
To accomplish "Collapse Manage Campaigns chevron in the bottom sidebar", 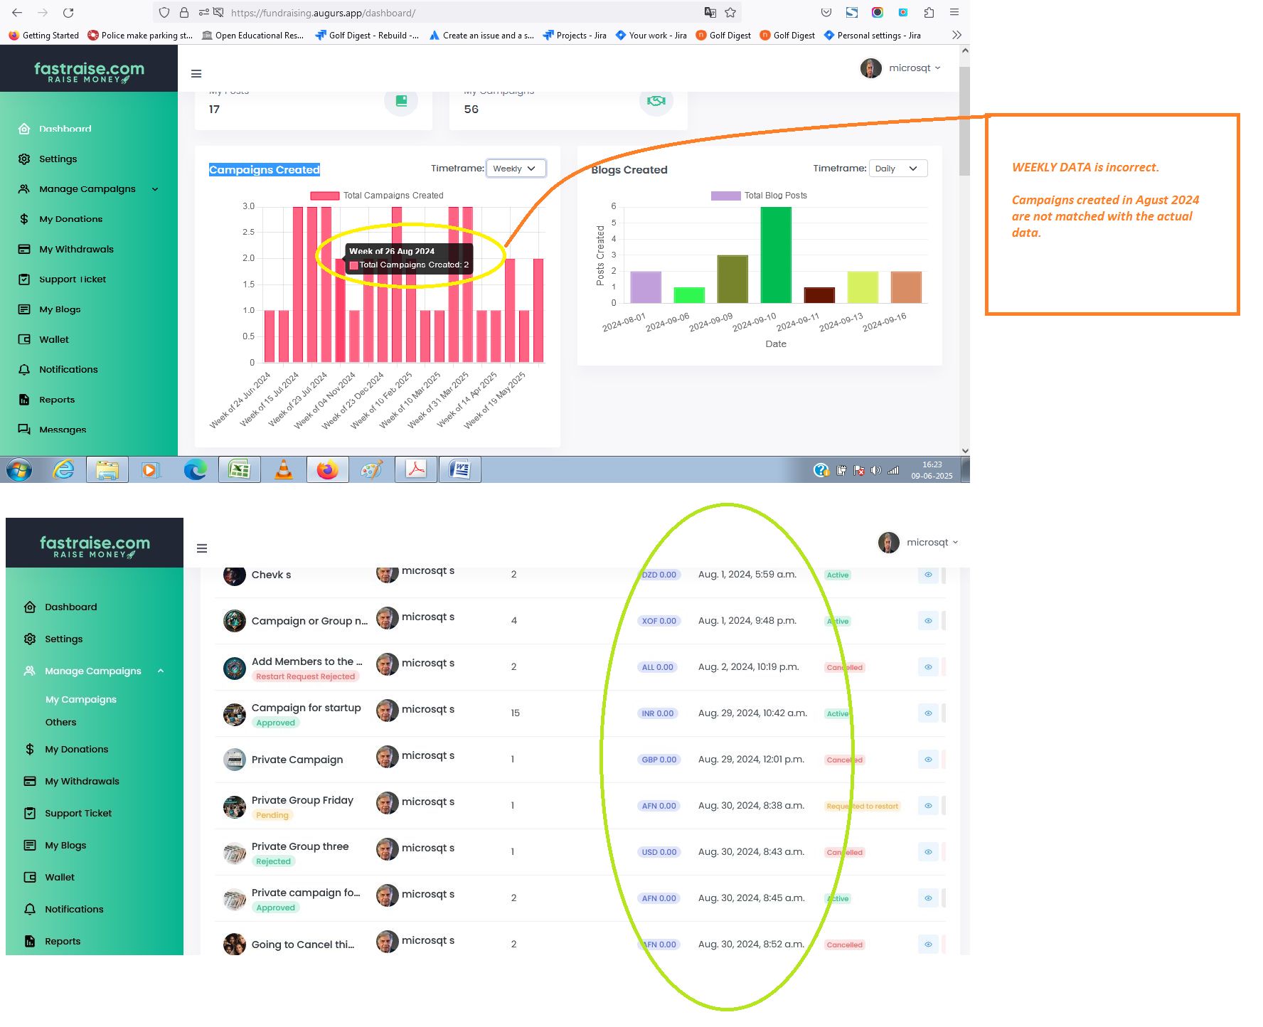I will point(161,671).
